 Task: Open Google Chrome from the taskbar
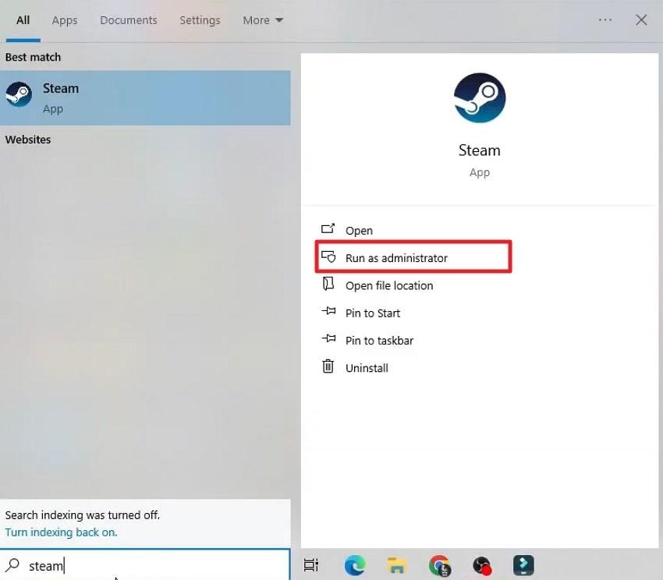coord(439,564)
